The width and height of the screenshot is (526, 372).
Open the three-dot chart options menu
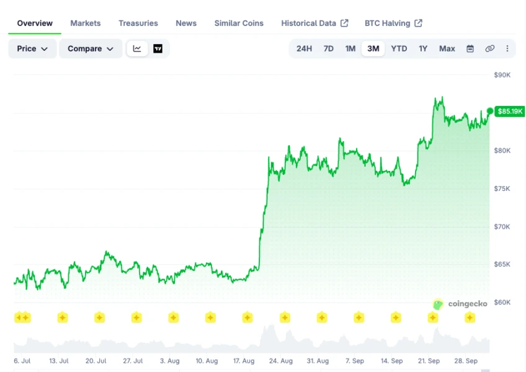pyautogui.click(x=507, y=48)
